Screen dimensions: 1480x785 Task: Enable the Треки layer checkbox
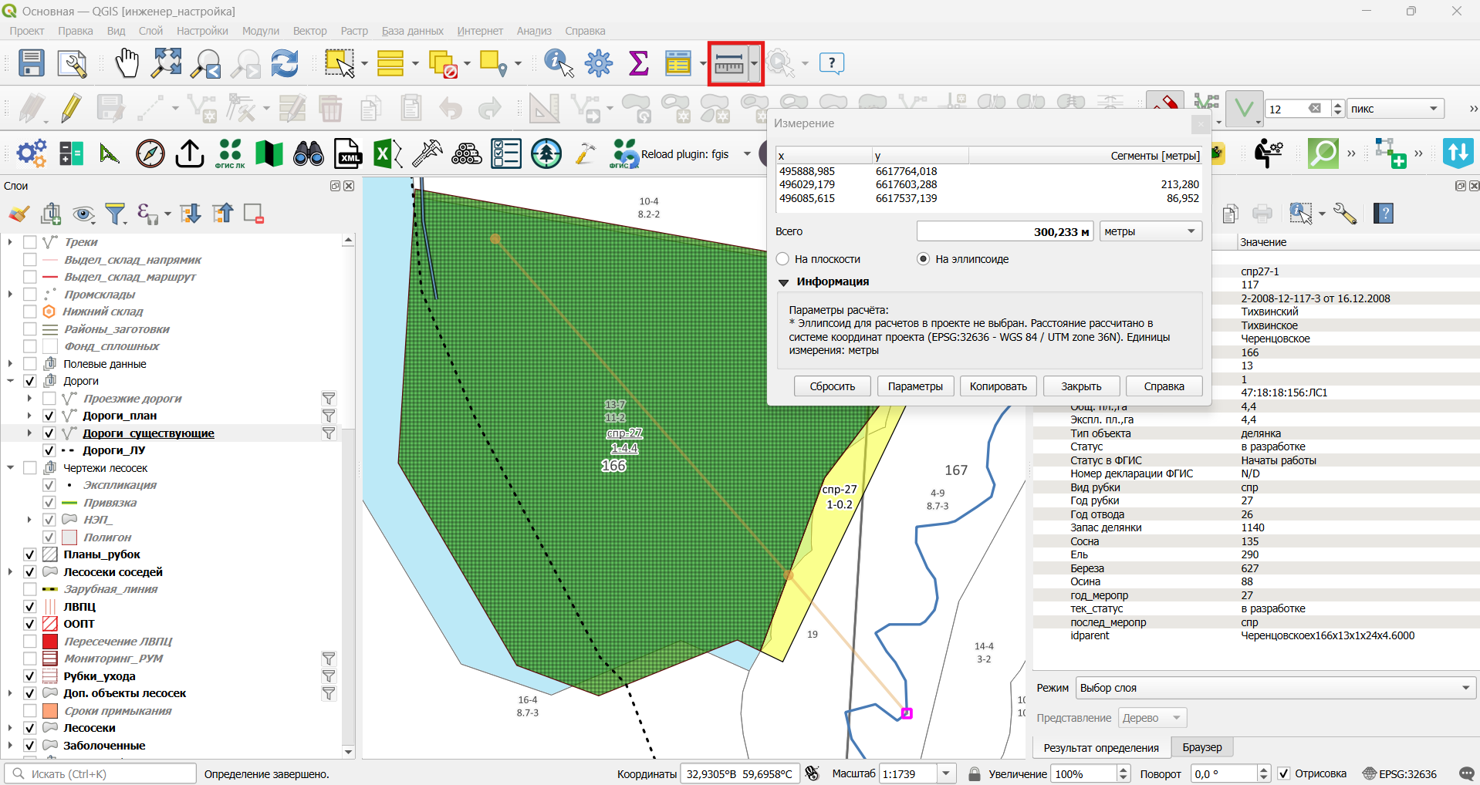[x=30, y=242]
